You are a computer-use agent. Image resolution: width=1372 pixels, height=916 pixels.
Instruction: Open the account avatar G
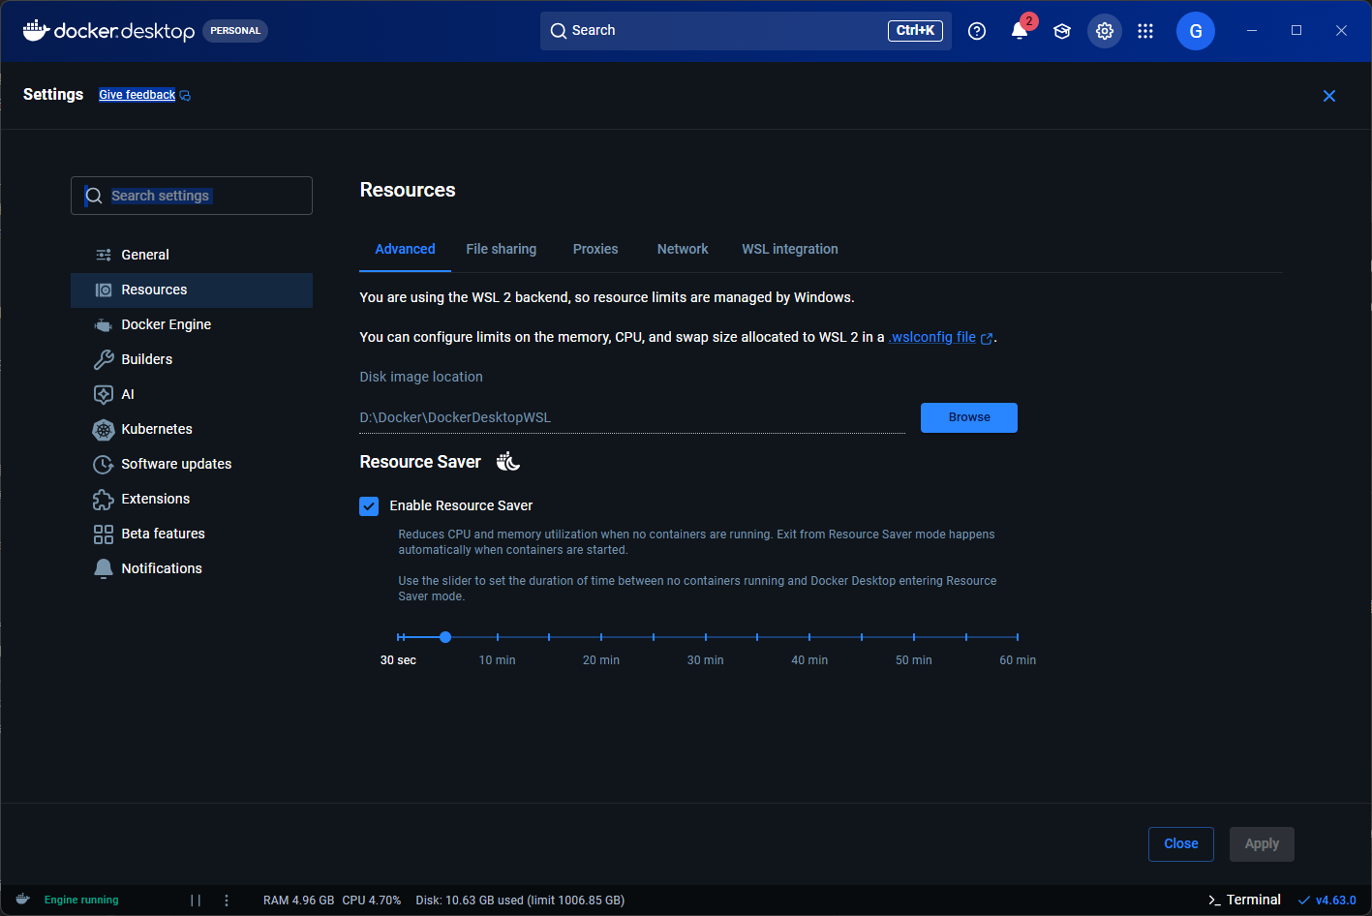coord(1196,31)
